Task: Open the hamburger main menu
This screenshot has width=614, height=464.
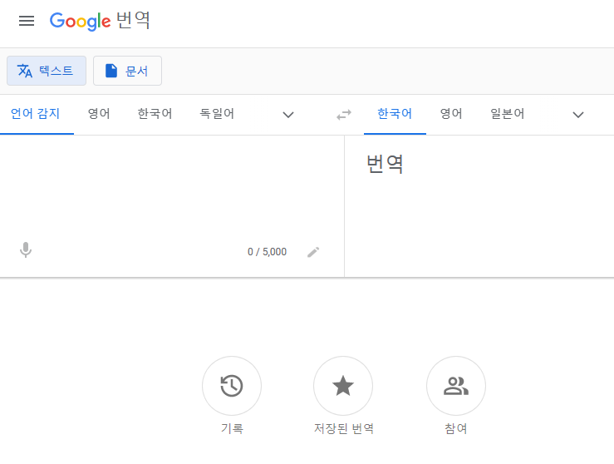Action: [27, 21]
